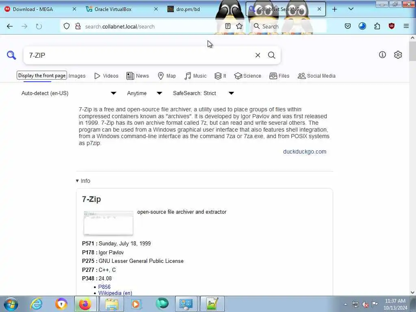This screenshot has height=312, width=416.
Task: Open the duckduckgo.com source link
Action: [305, 152]
